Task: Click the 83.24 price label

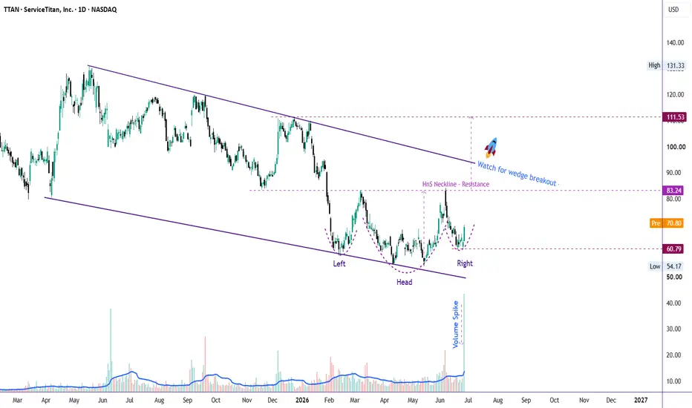Action: [674, 191]
